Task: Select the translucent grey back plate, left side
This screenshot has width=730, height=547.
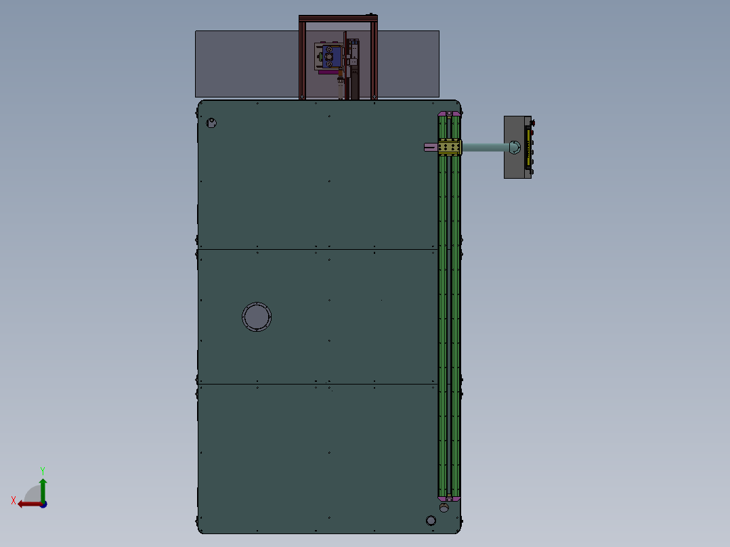Action: pyautogui.click(x=246, y=64)
